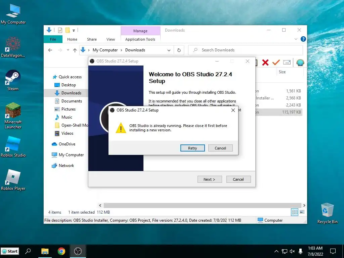Open the DataWagon desktop shortcut
The image size is (344, 258).
(13, 47)
